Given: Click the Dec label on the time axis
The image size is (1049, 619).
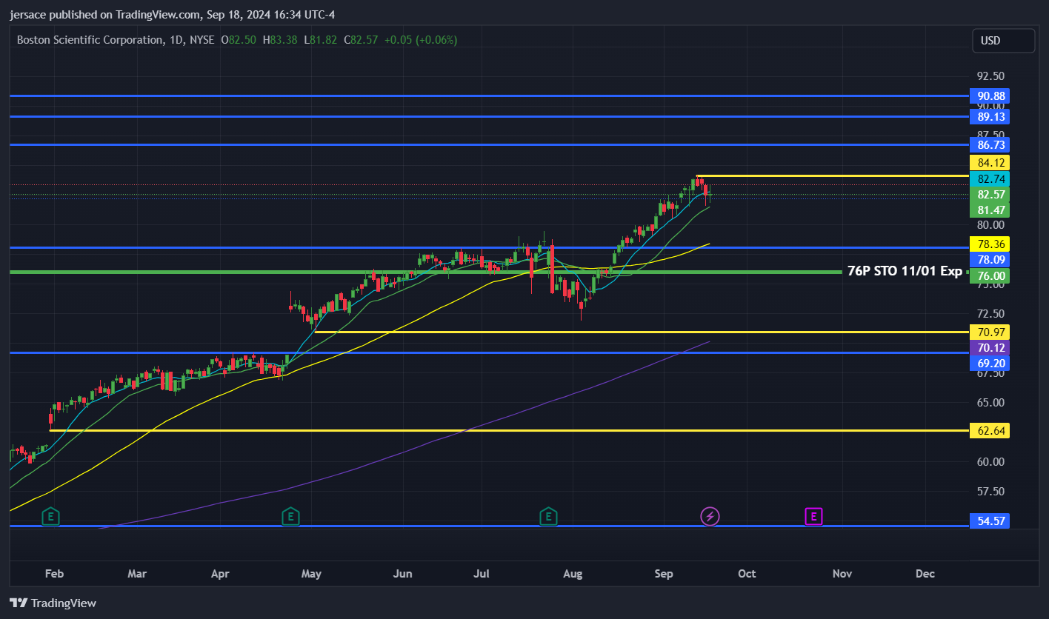Looking at the screenshot, I should [925, 574].
